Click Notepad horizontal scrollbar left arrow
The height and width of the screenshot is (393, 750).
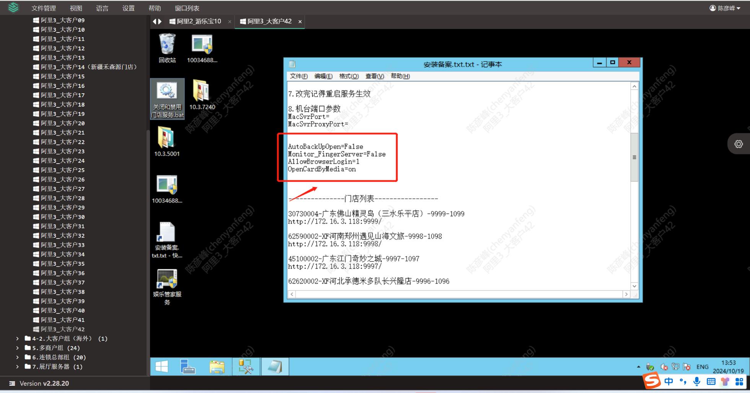(292, 294)
